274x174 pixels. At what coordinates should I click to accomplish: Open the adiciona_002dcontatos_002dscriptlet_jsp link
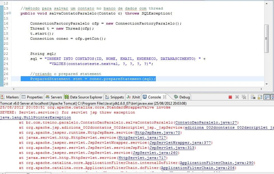coord(229,128)
